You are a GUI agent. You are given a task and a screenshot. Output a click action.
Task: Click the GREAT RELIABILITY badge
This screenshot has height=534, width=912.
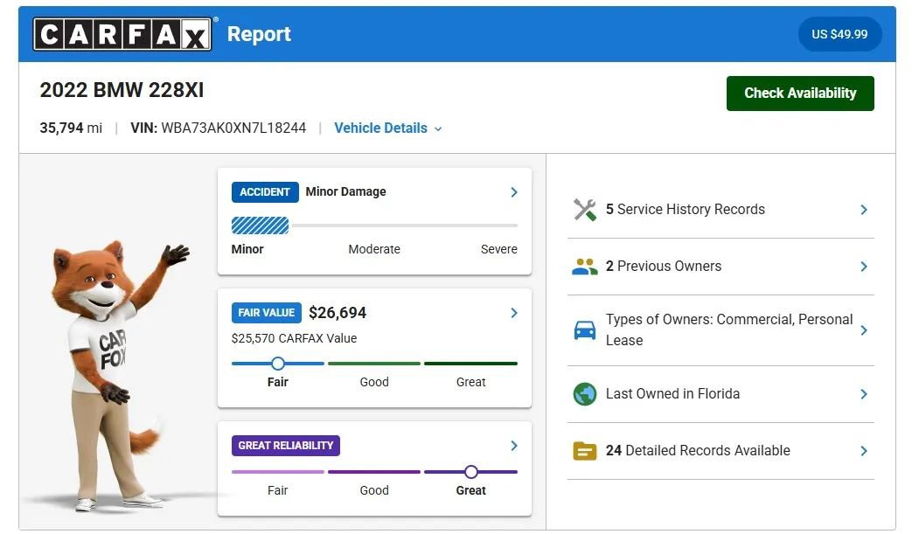pos(286,446)
